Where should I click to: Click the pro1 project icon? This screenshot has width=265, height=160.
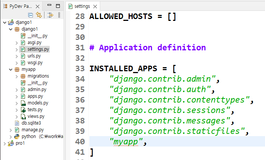[x=11, y=143]
